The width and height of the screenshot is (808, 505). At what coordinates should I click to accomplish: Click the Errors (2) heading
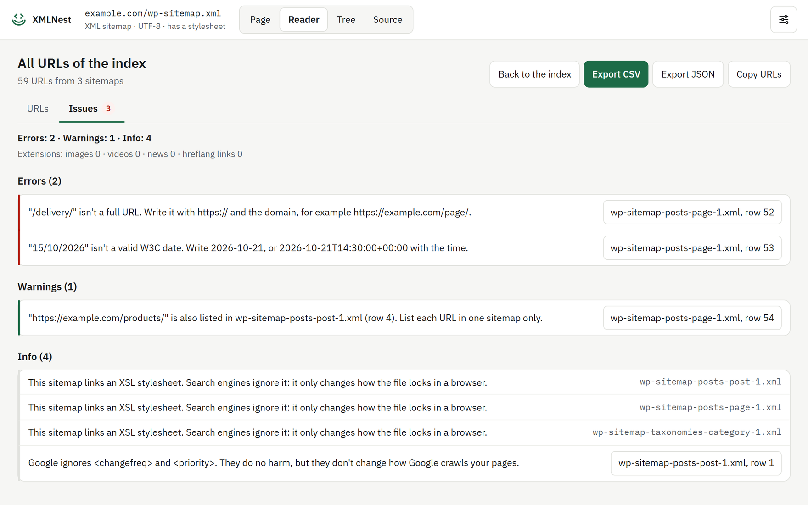pos(39,181)
